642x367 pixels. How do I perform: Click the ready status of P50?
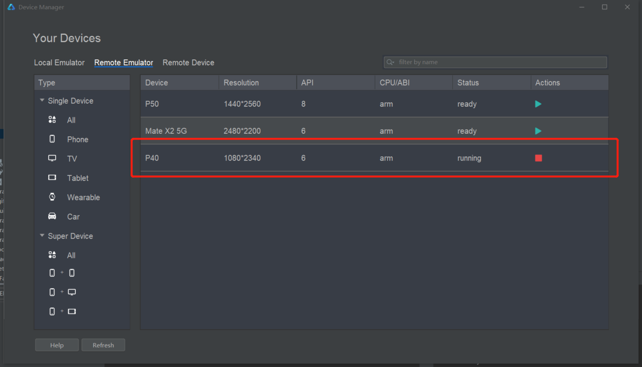(467, 104)
